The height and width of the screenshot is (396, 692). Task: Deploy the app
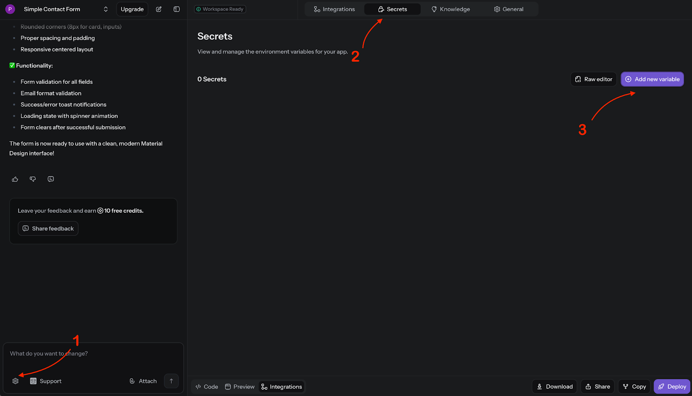(671, 386)
